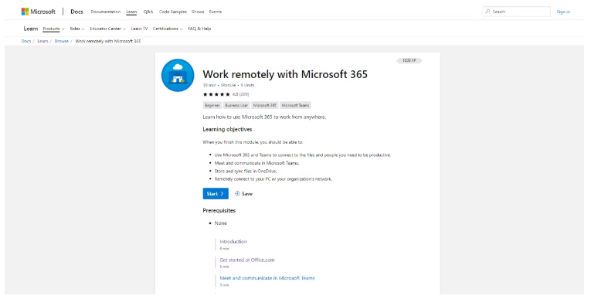Click the module cloud-laptop icon

pos(178,75)
